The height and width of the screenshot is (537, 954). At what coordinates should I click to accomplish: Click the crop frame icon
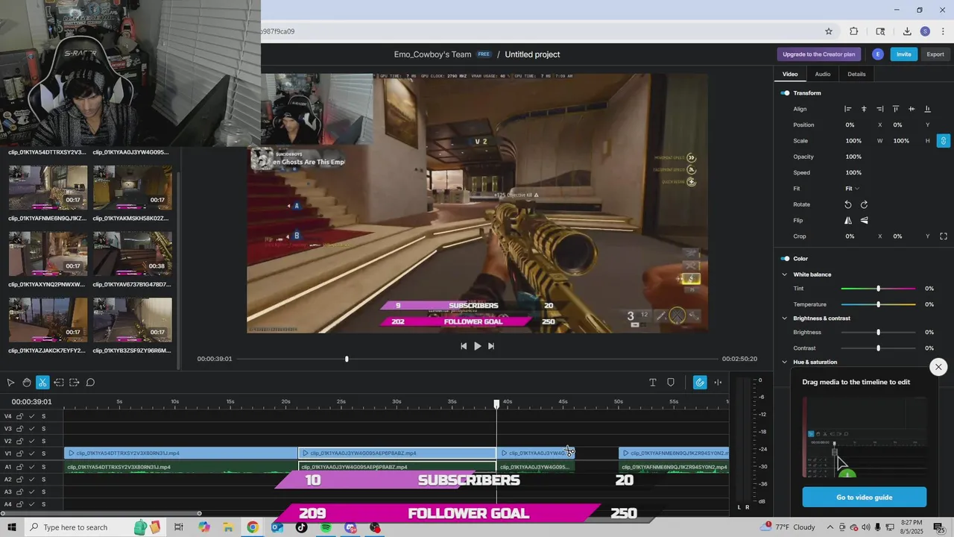pos(944,236)
